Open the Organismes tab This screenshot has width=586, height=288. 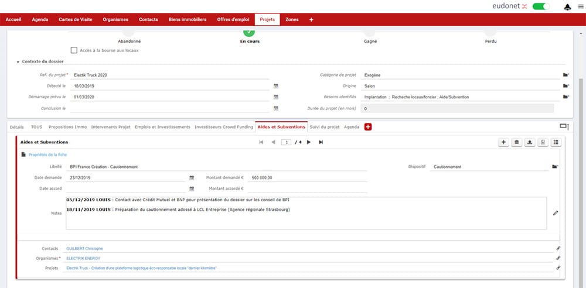pyautogui.click(x=115, y=19)
